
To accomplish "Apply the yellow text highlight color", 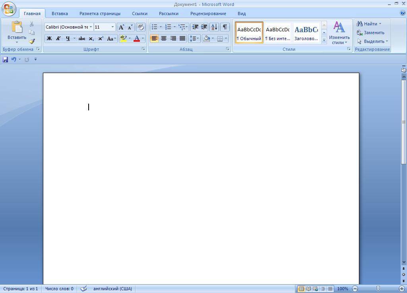I will coord(123,39).
